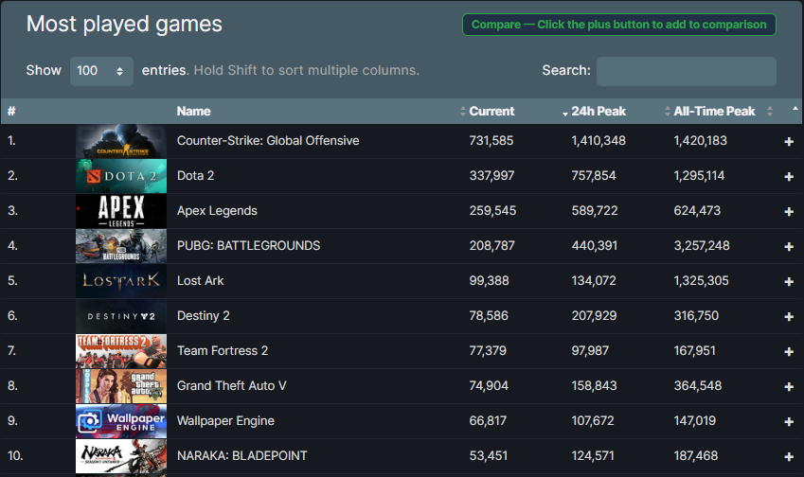Viewport: 804px width, 477px height.
Task: Open the Destiny 2 game link
Action: point(203,315)
